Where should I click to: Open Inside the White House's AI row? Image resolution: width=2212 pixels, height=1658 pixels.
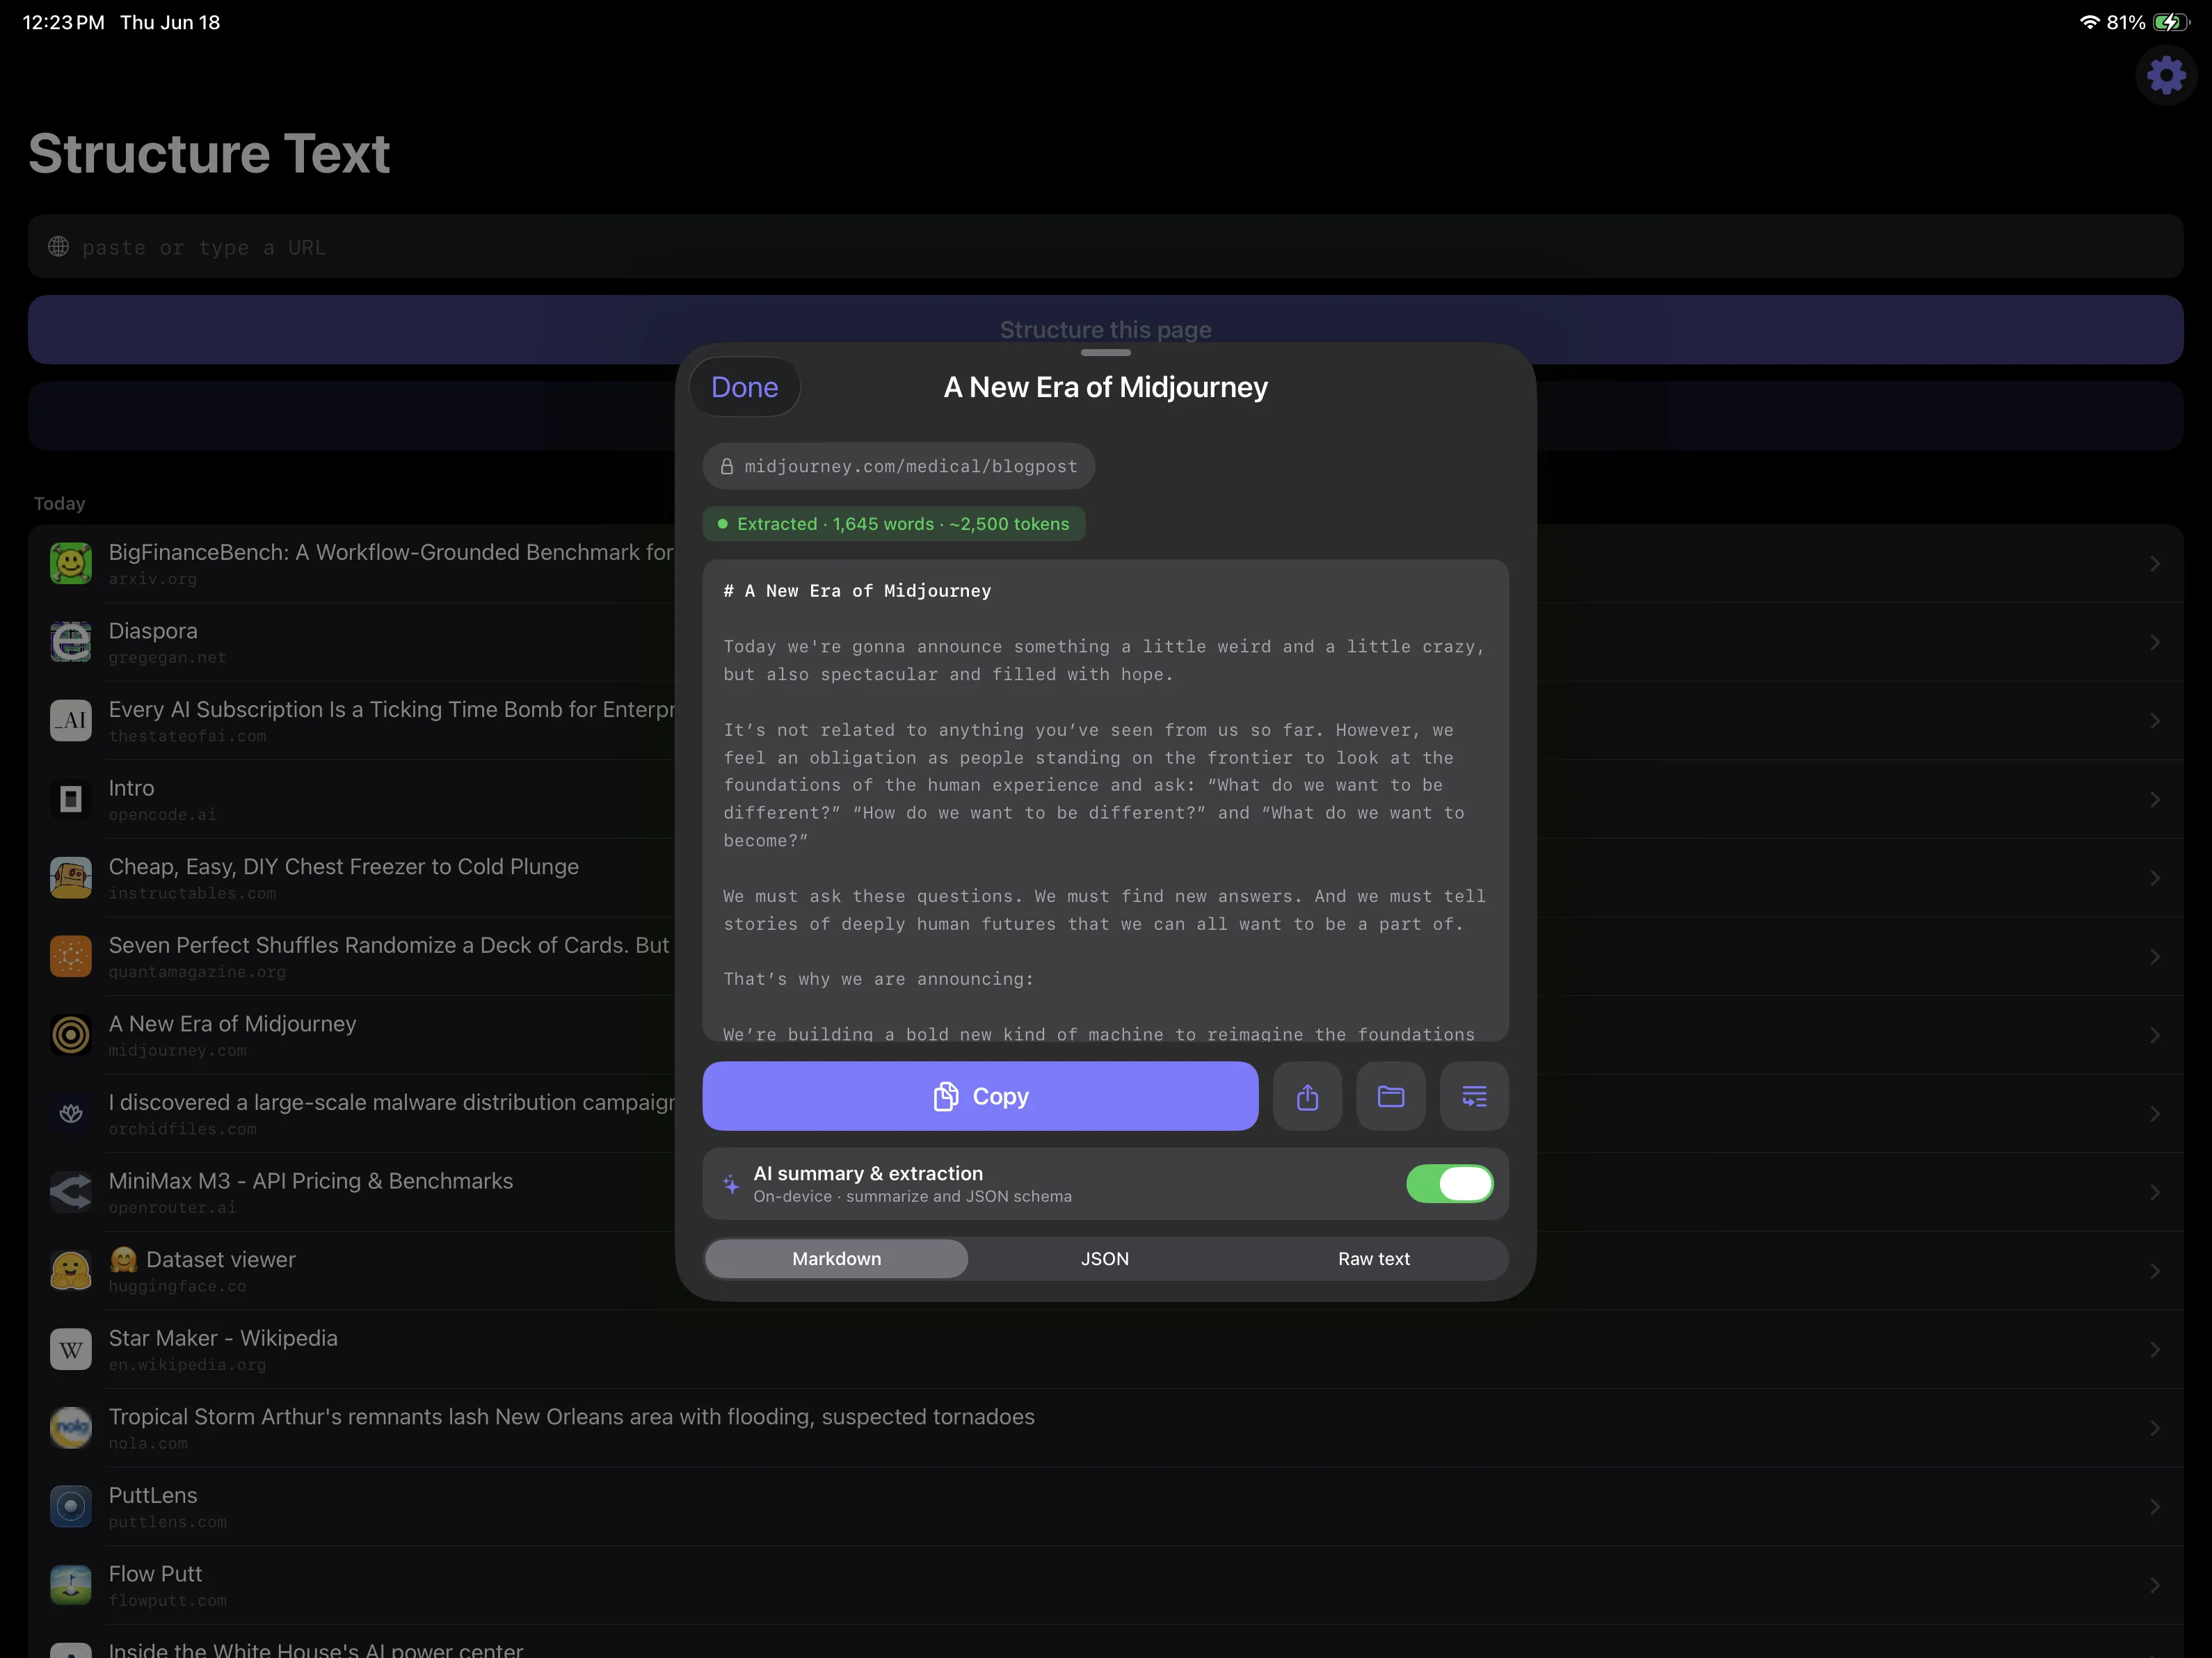[x=1106, y=1642]
